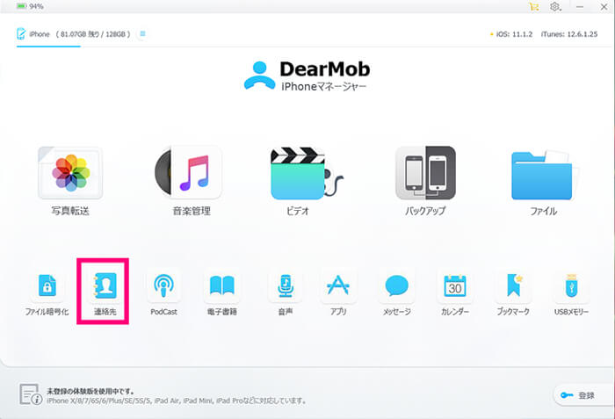Open the ブックマーク bookmarks icon
615x419 pixels.
click(x=512, y=286)
